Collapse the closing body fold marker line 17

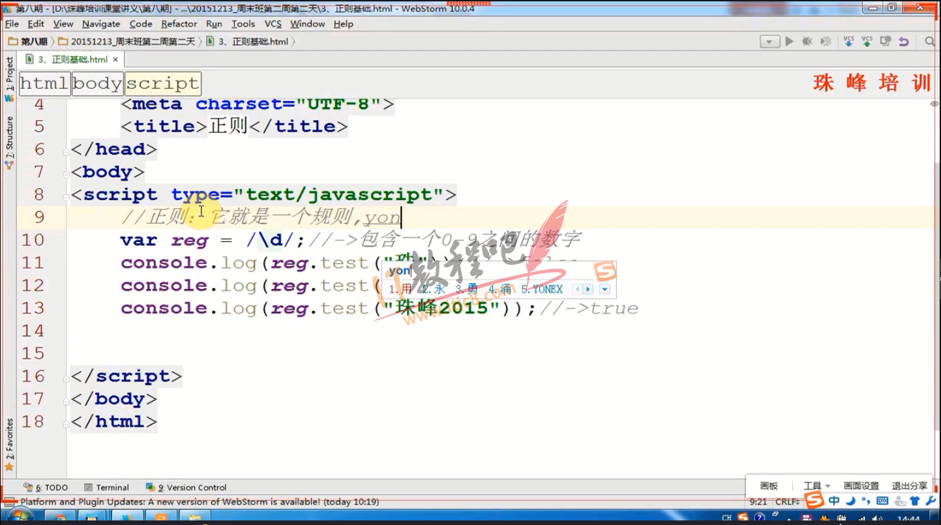click(x=67, y=402)
